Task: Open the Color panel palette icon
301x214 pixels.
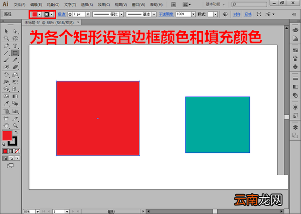Action: point(295,30)
